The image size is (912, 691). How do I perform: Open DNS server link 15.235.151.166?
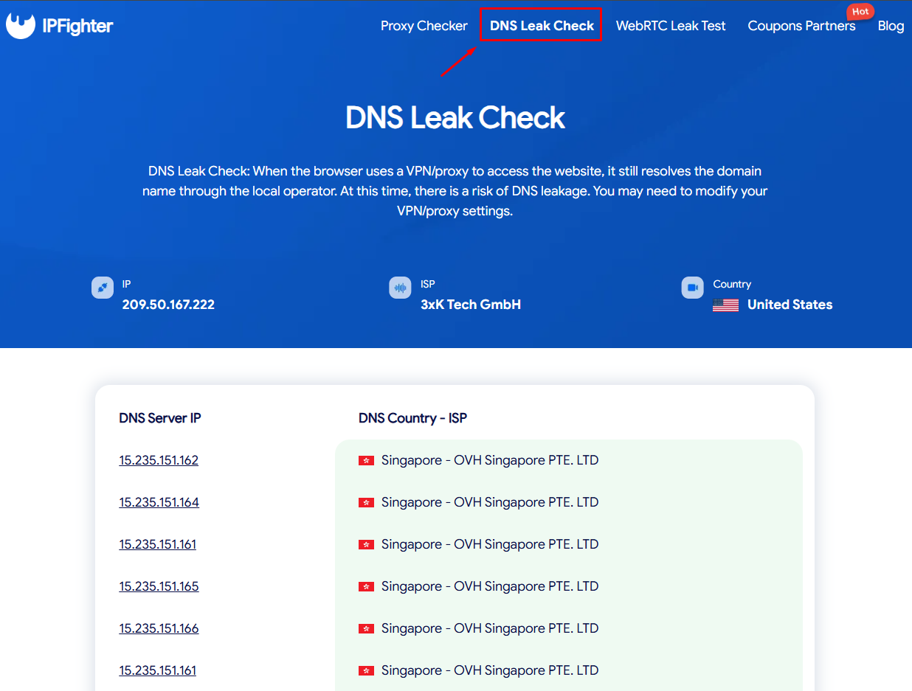click(159, 628)
